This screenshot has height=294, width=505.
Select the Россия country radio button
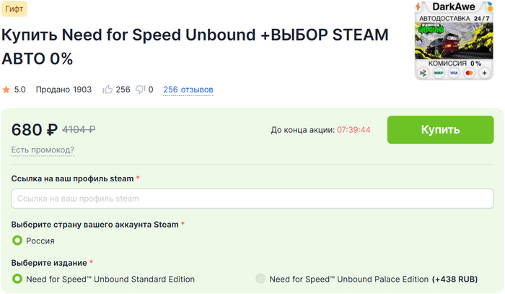(17, 241)
